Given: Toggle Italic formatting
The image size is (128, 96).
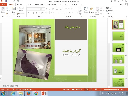Looking at the screenshot, I should click(x=31, y=13).
